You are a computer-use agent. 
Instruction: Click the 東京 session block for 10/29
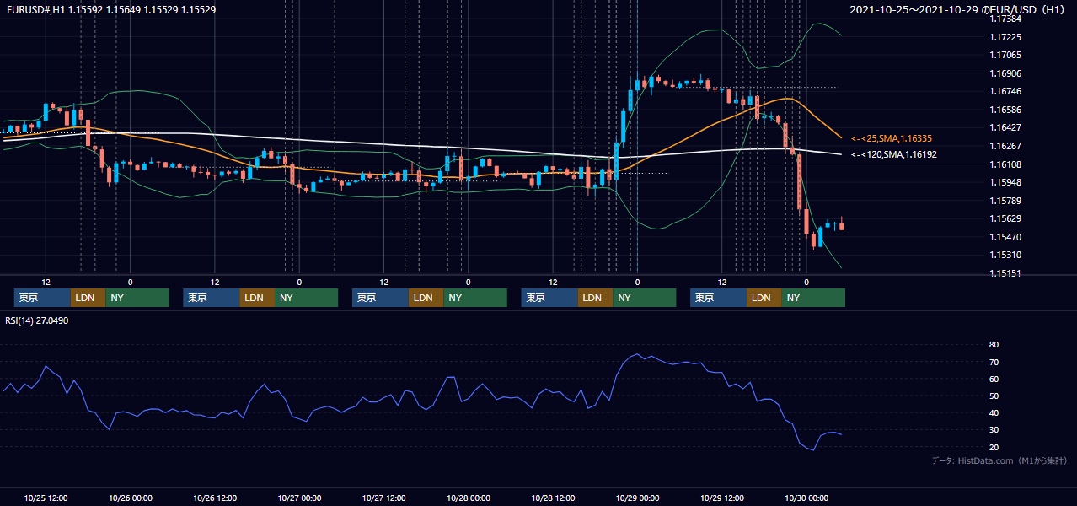point(718,298)
